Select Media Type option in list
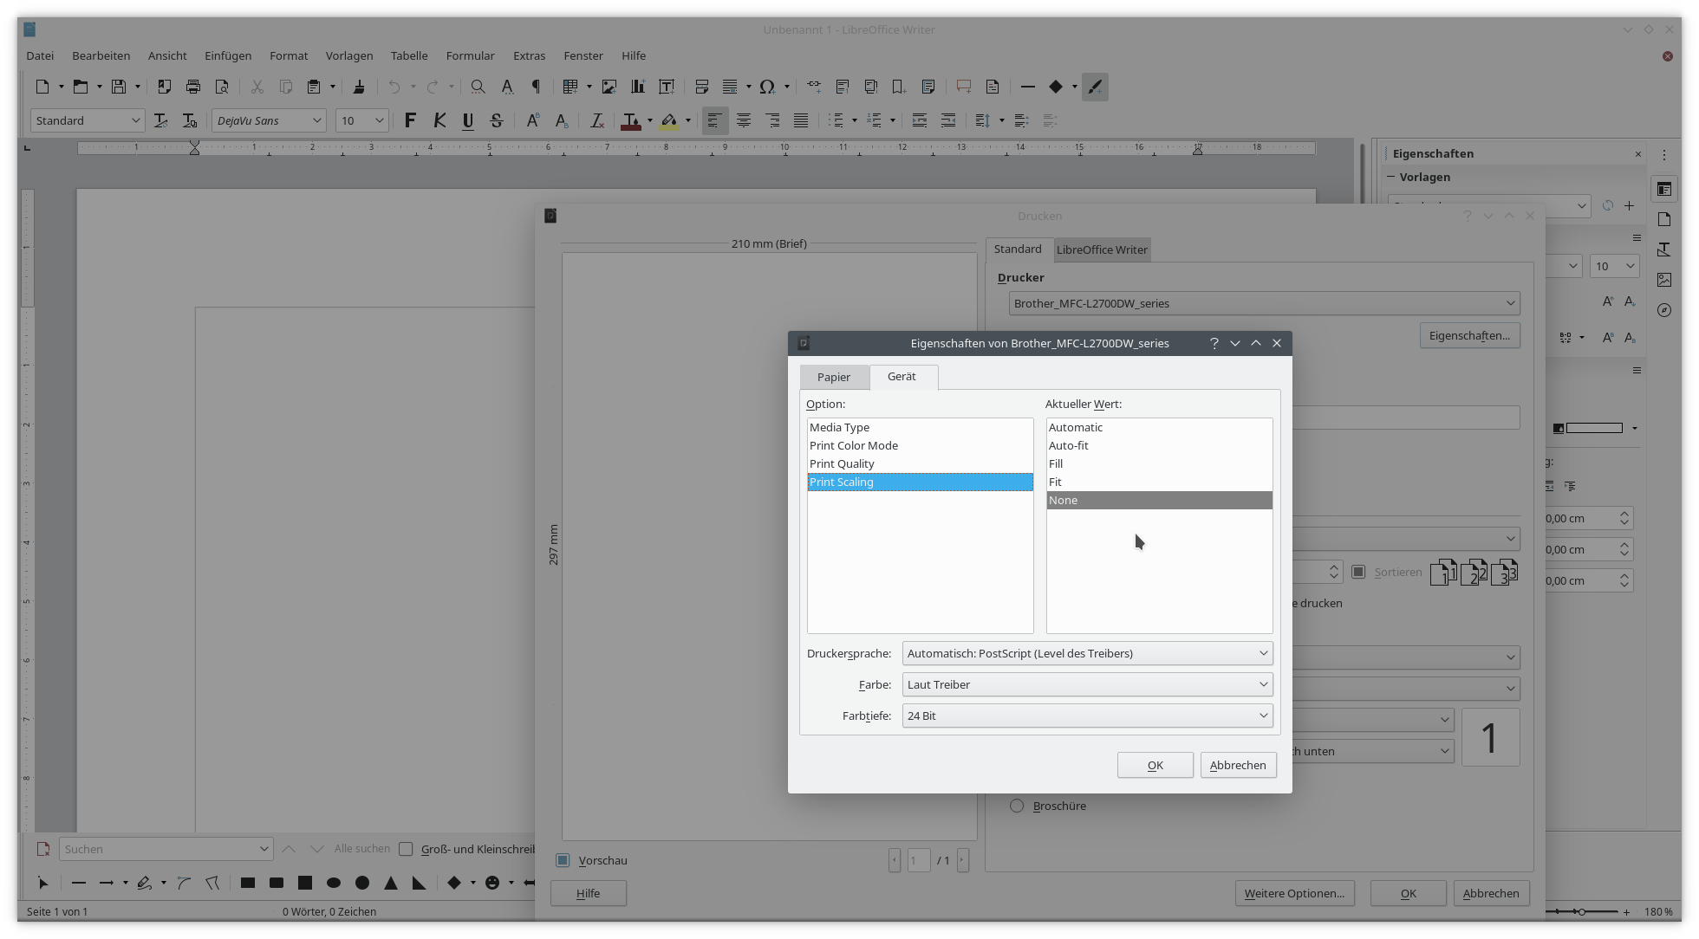 point(920,427)
